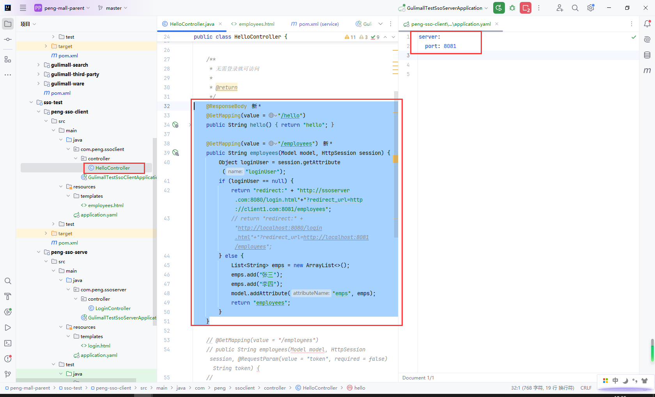Open project view options dropdown
The image size is (655, 397).
click(34, 24)
